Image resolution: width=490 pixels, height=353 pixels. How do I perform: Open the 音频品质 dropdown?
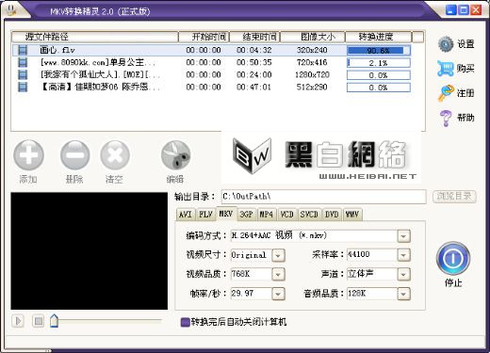(403, 294)
